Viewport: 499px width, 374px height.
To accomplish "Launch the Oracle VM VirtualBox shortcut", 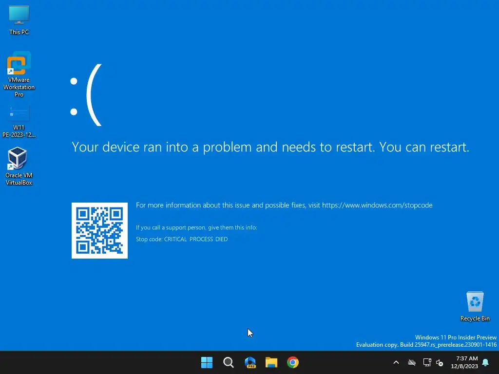I will coord(19,166).
